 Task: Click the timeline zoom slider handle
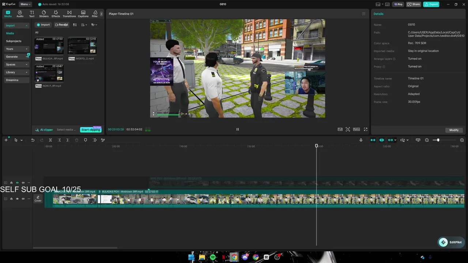(x=438, y=140)
